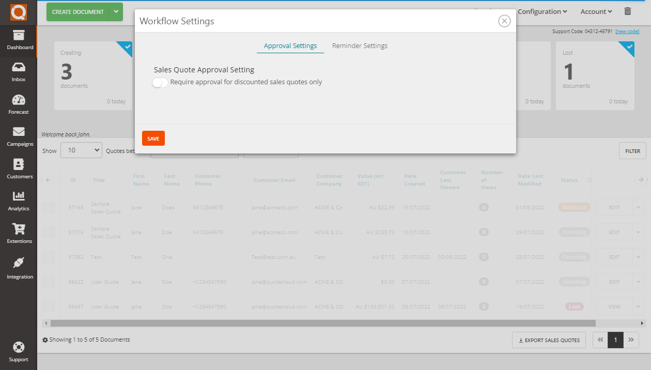Tick the checkbox beside document 97382
Image resolution: width=651 pixels, height=370 pixels.
point(49,256)
